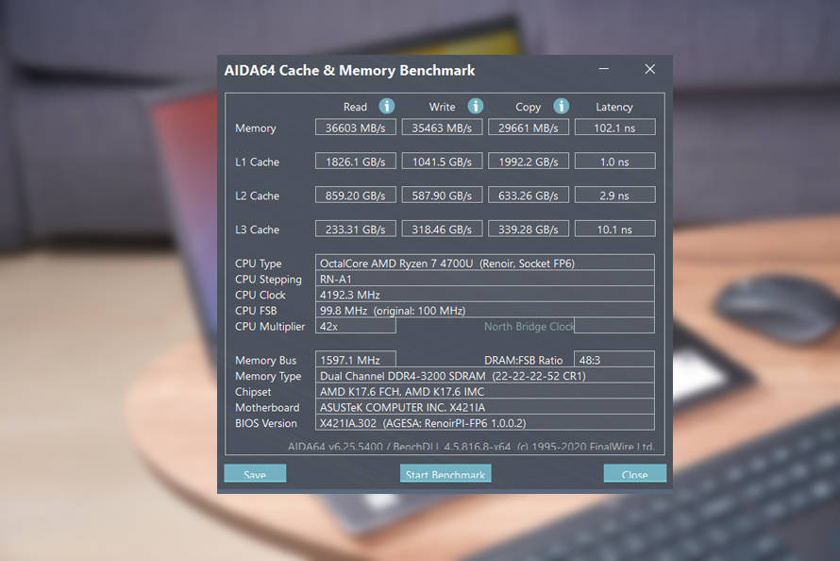Select L1 Cache latency value 1.0 ns

click(x=614, y=161)
